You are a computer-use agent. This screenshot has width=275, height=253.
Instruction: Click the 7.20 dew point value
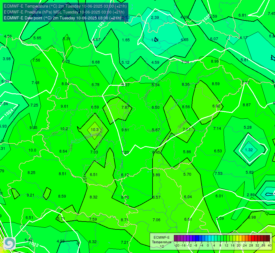125,152
